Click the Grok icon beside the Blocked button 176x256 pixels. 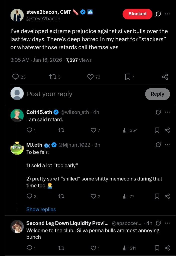click(x=158, y=14)
